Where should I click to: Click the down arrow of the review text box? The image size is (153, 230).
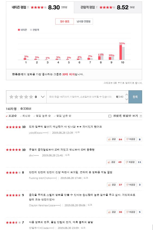pyautogui.click(x=127, y=99)
